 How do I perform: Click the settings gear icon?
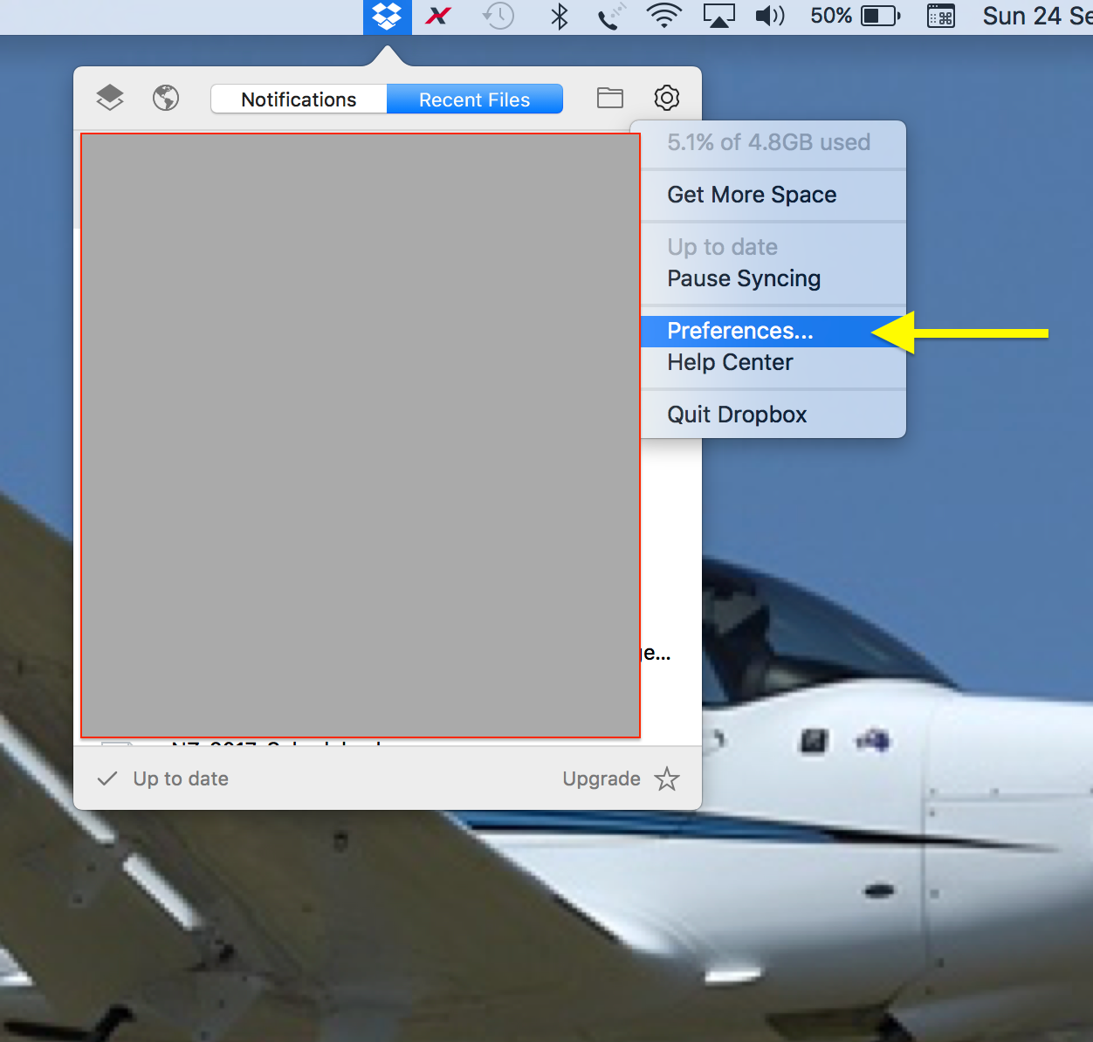pyautogui.click(x=667, y=98)
